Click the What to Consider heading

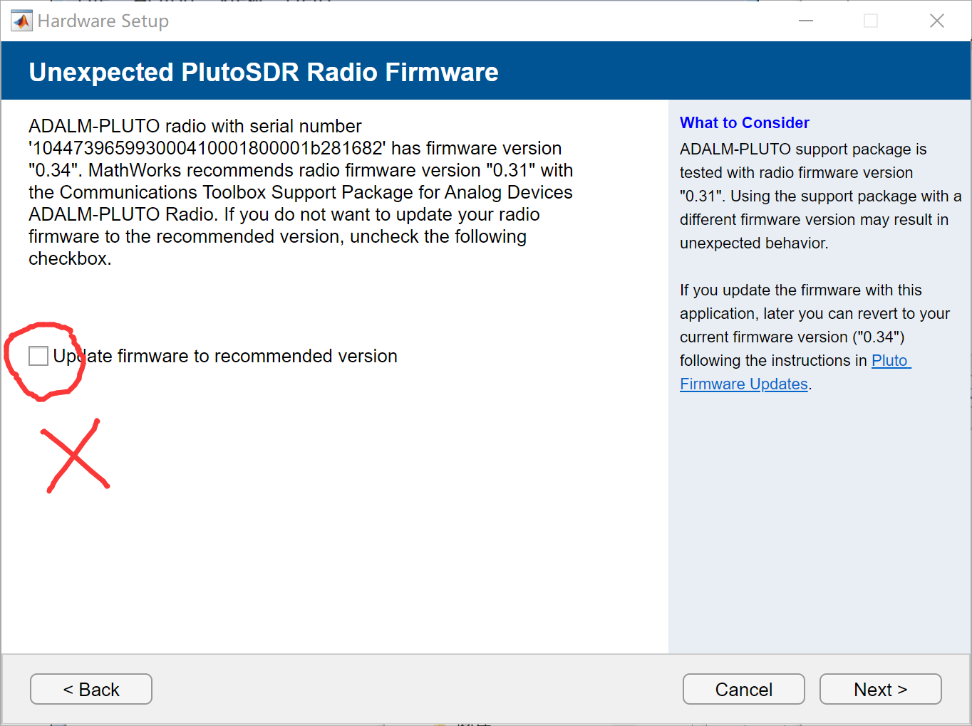pyautogui.click(x=744, y=122)
